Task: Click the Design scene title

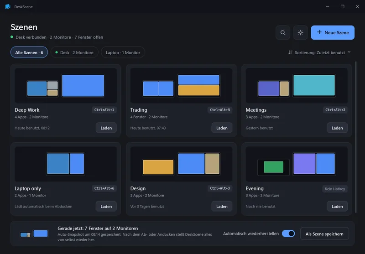Action: coord(138,188)
